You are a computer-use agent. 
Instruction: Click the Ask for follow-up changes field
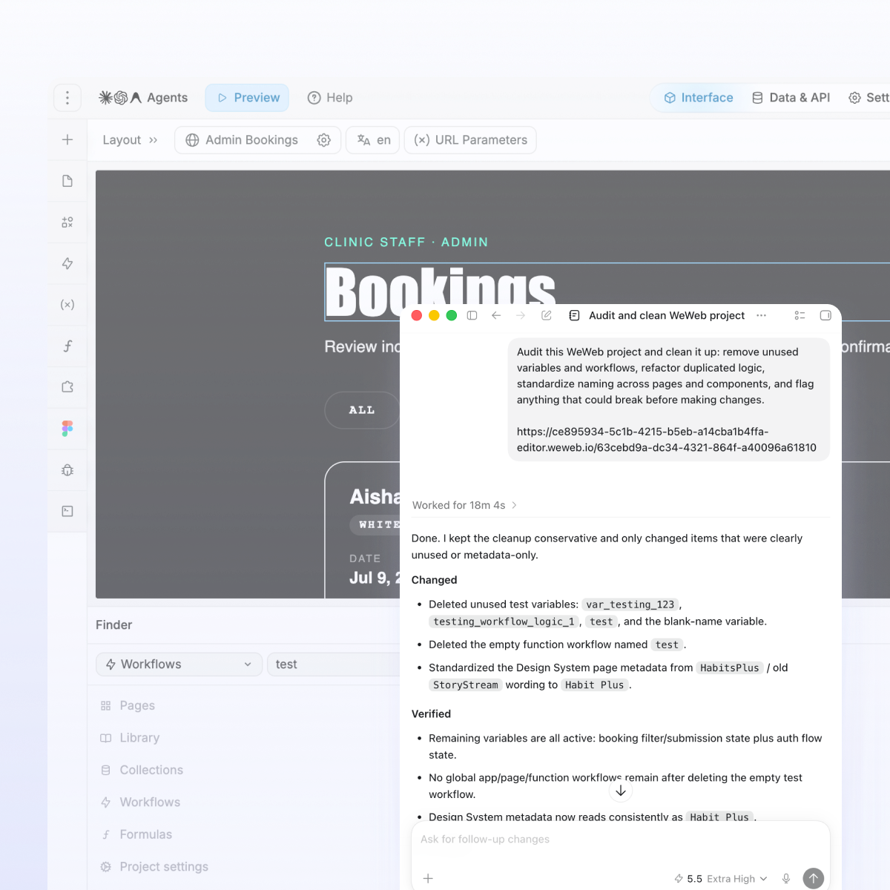[621, 840]
